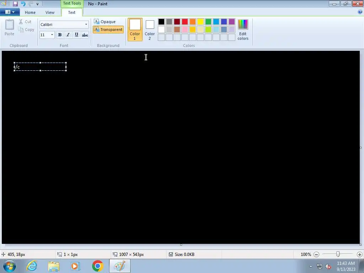Click the muted volume tray icon
364x273 pixels.
[328, 267]
